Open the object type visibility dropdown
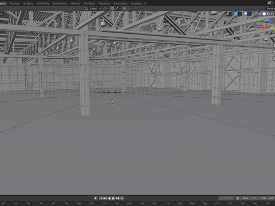Screen dimensions: 275x206 point(229,14)
